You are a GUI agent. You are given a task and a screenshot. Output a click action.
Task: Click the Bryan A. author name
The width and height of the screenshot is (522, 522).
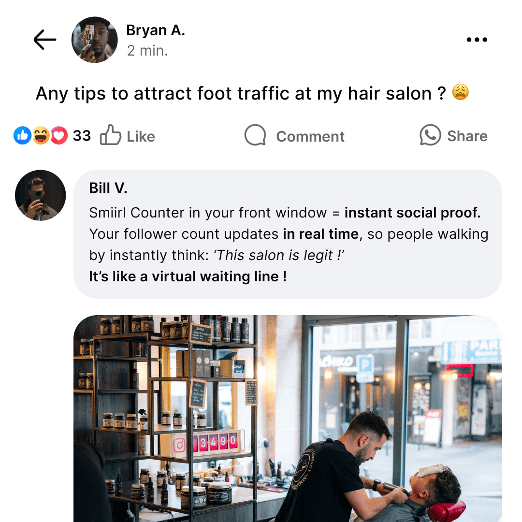coord(156,30)
